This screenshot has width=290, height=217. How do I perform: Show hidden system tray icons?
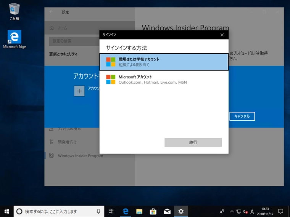tap(232, 211)
